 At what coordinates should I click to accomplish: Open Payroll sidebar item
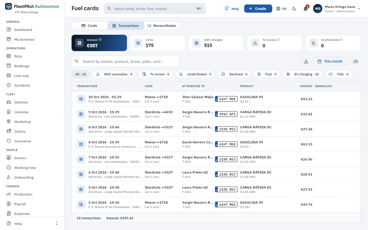[32, 204]
